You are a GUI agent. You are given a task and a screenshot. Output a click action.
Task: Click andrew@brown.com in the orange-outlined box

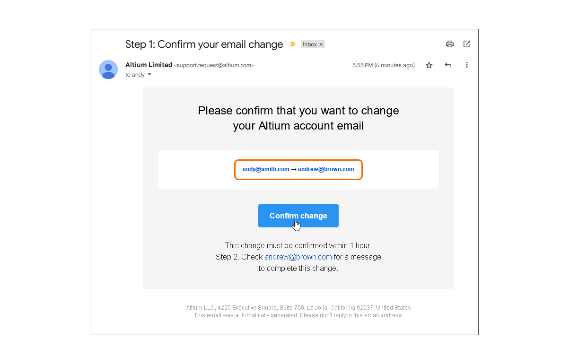(326, 169)
